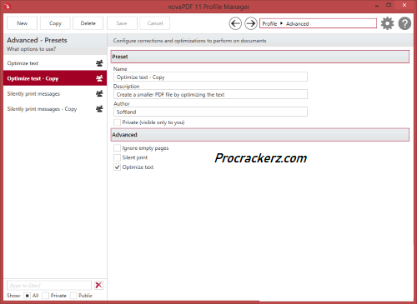Image resolution: width=417 pixels, height=304 pixels.
Task: Click public icon beside Silently print messages - Copy
Action: tap(99, 109)
